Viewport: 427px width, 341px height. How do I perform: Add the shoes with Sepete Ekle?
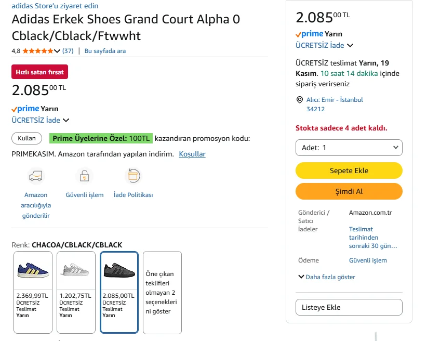(349, 170)
